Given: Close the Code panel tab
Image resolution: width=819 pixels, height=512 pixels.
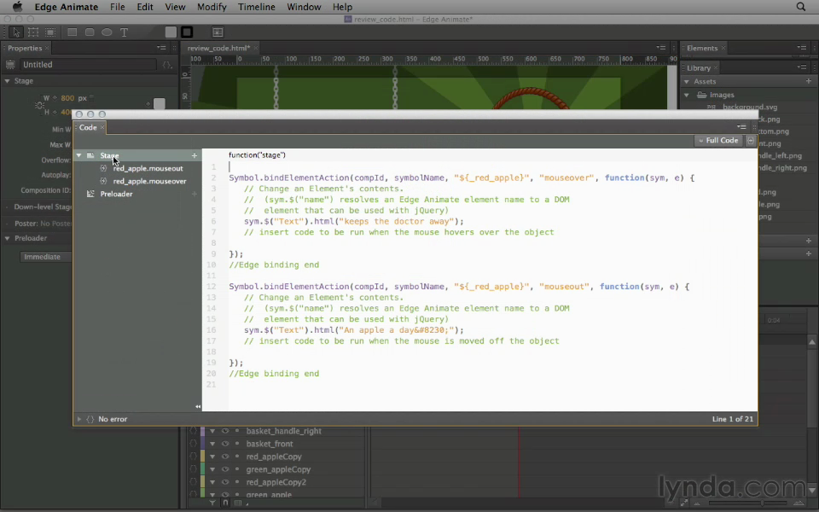Looking at the screenshot, I should [102, 127].
